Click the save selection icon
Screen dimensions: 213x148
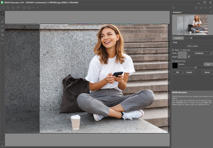pos(29,8)
